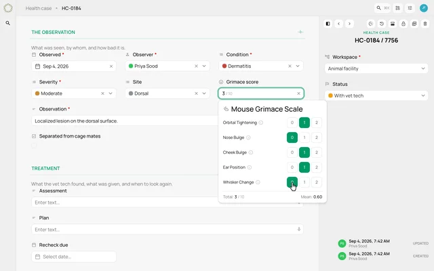Click info icon next to Orbital Tightening

coord(260,123)
